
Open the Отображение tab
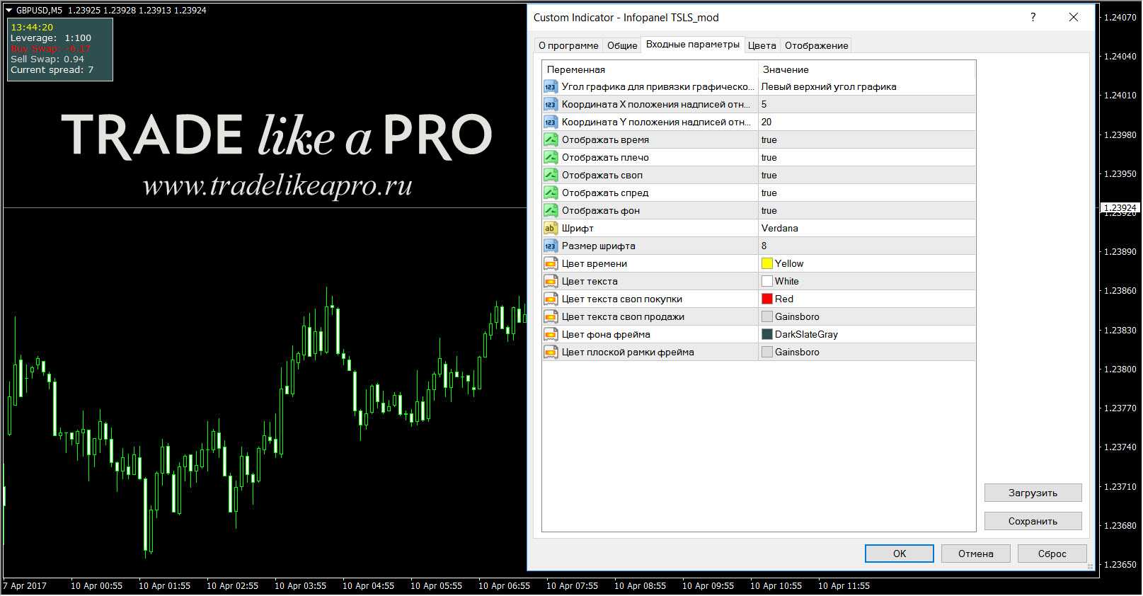[x=816, y=45]
